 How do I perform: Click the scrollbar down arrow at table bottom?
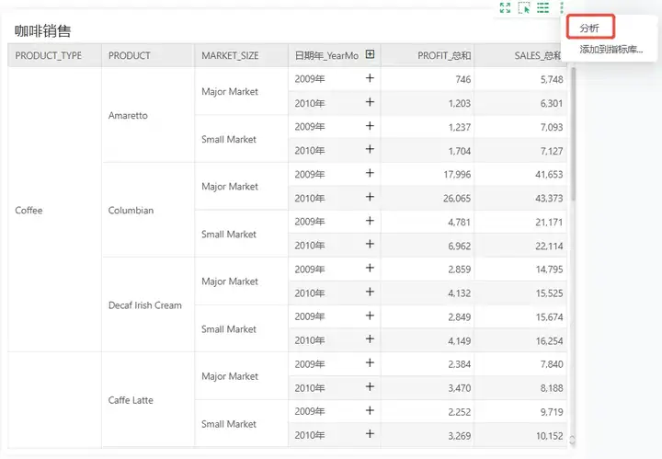click(573, 442)
